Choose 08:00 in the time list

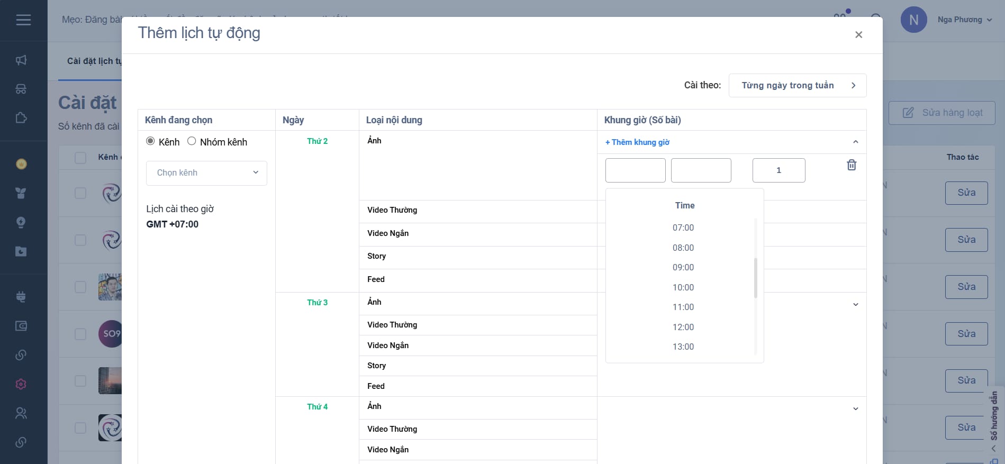[x=683, y=248]
